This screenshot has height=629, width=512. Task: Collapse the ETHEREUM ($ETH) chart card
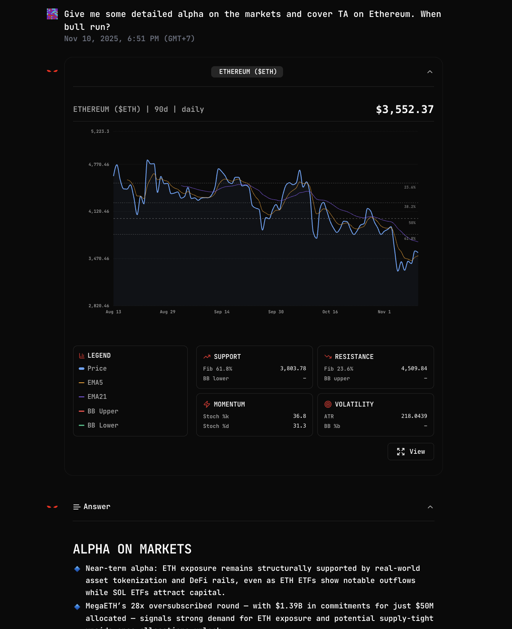(430, 72)
